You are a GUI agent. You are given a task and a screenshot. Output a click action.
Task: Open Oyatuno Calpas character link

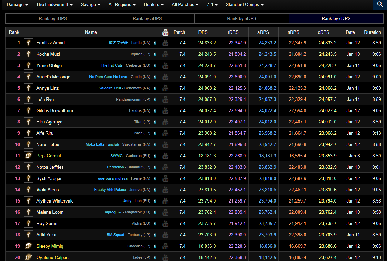(52, 257)
